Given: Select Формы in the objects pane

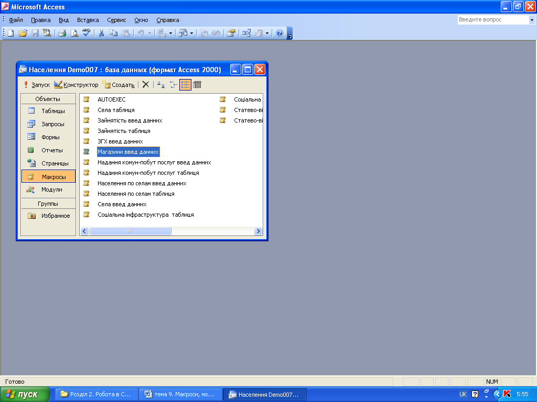Looking at the screenshot, I should point(48,137).
